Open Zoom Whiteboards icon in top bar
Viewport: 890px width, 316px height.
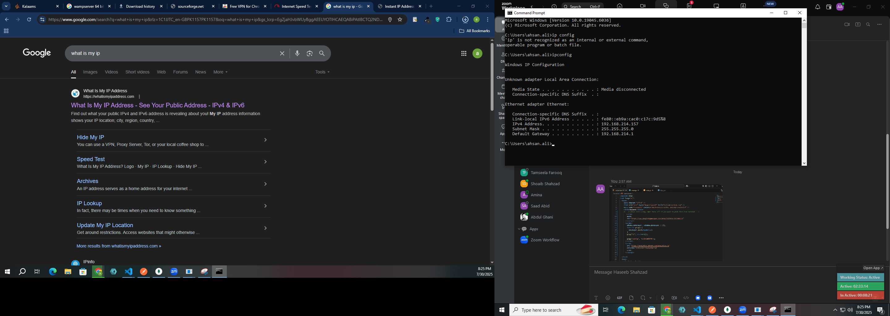click(x=717, y=6)
